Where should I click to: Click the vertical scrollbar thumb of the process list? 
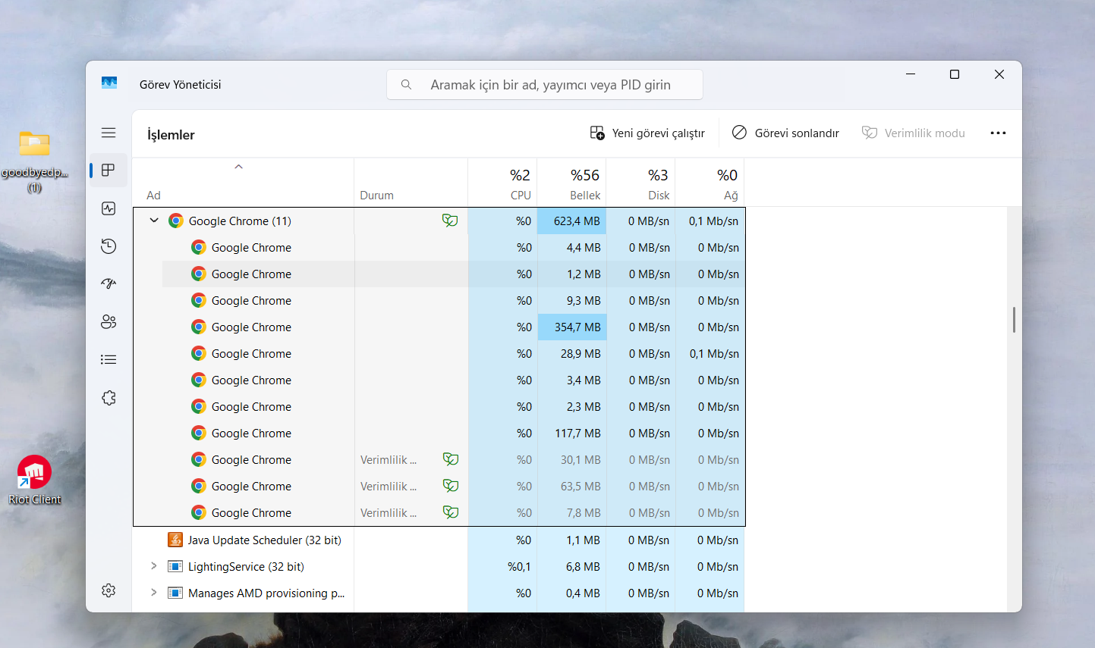click(x=1014, y=320)
